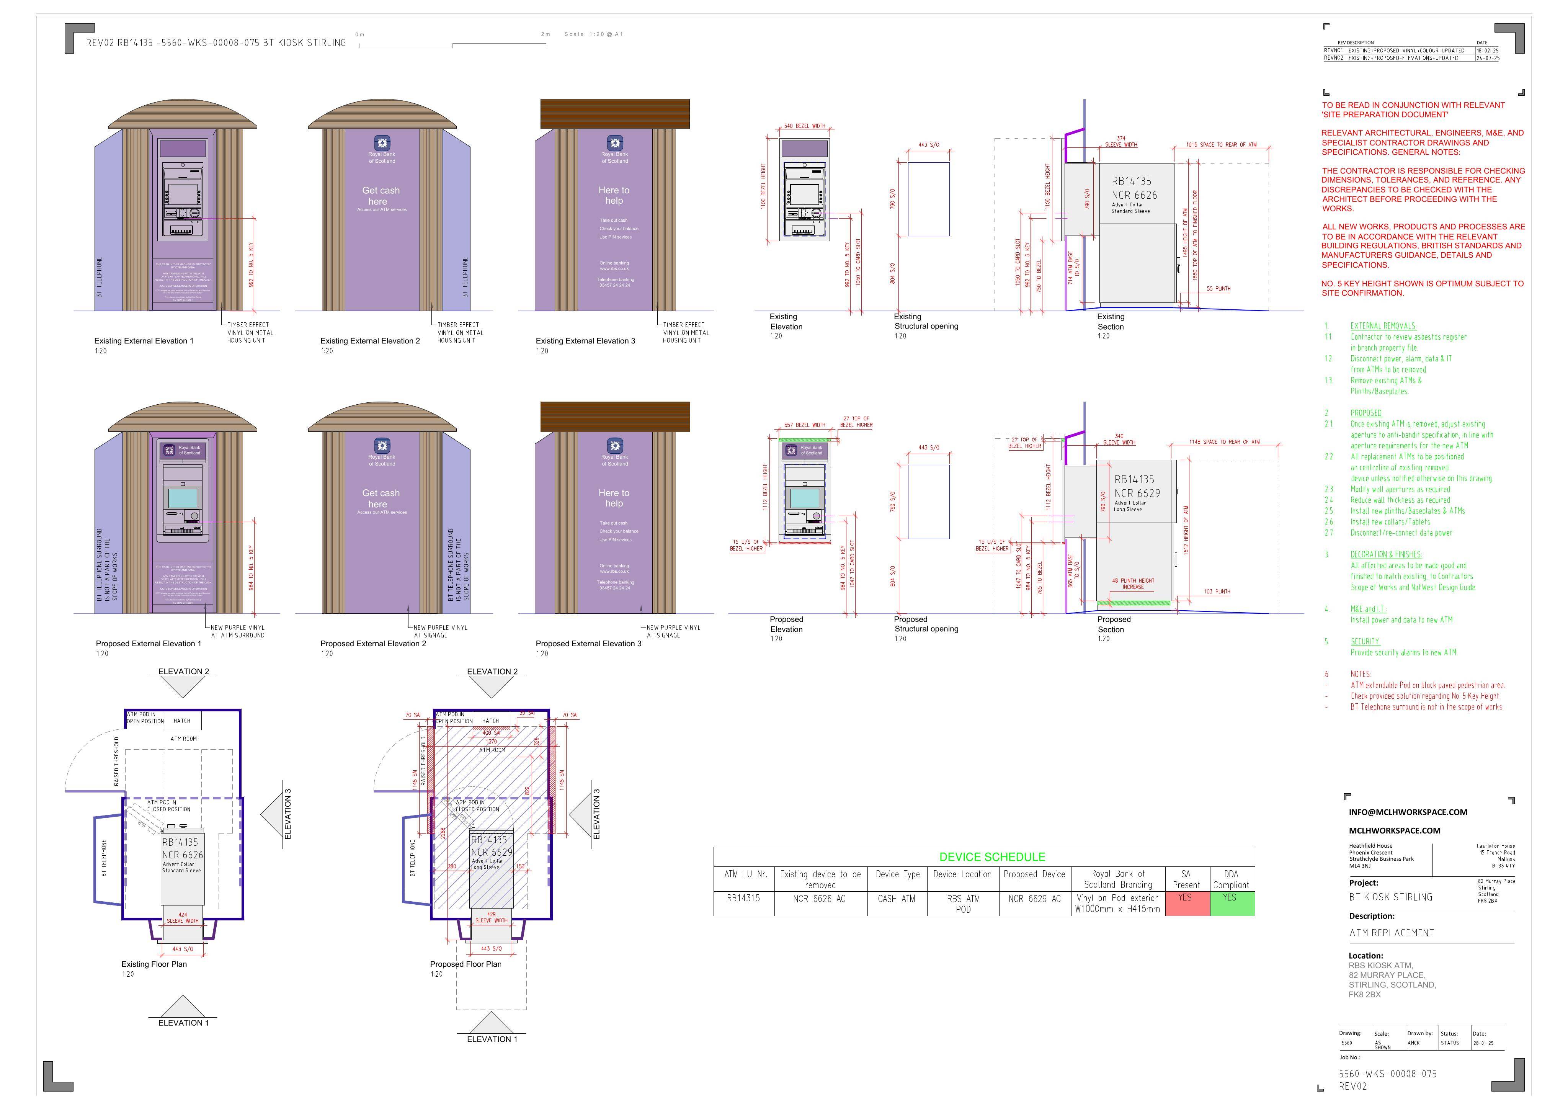
Task: Click the red SAI Present YES cell
Action: (1186, 903)
